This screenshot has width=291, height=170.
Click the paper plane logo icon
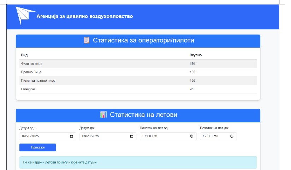coord(26,16)
